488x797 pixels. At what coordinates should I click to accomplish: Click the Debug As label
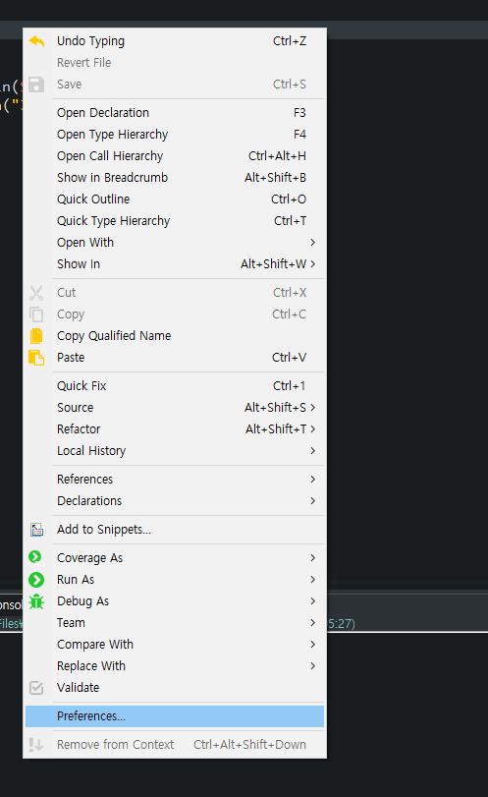point(82,601)
